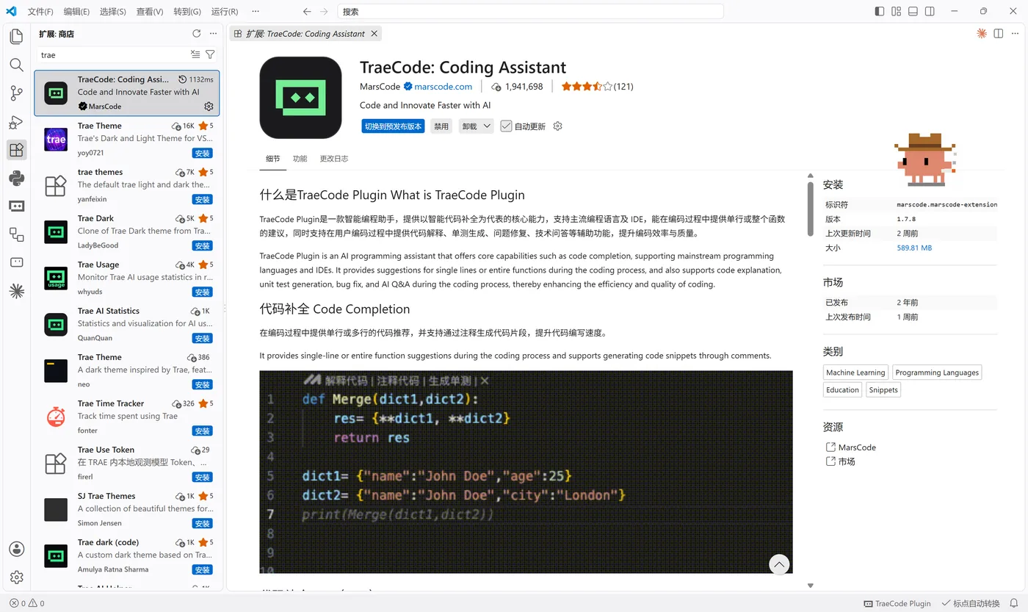The width and height of the screenshot is (1028, 612).
Task: Select the Snippets category tag
Action: (883, 390)
